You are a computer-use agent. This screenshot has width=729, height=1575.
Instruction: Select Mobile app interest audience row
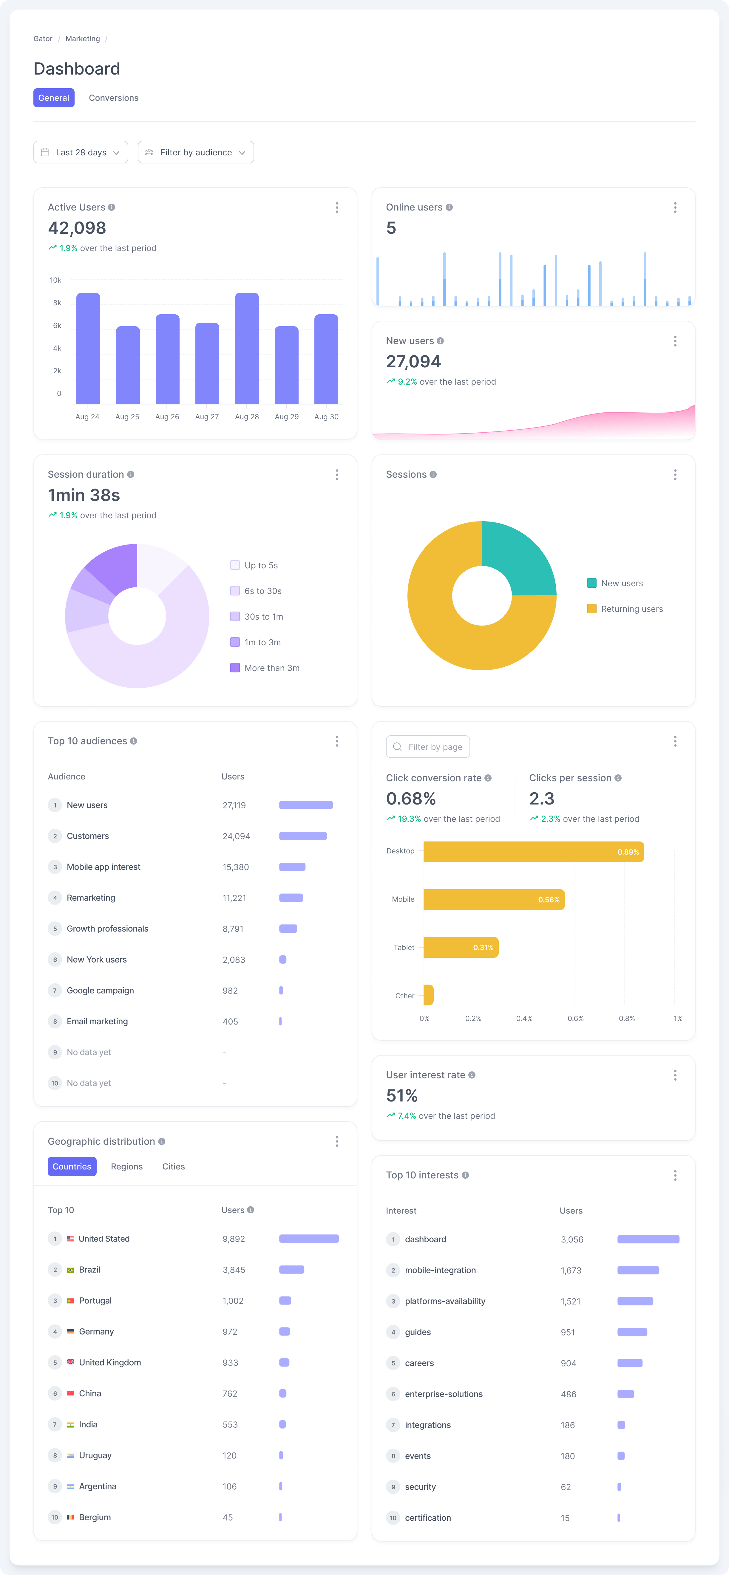pyautogui.click(x=195, y=867)
